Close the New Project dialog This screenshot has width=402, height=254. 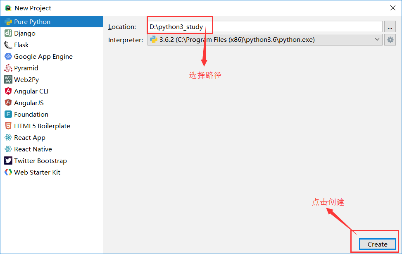pos(392,8)
